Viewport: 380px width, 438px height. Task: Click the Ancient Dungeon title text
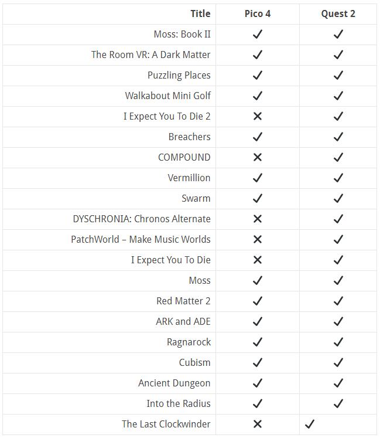174,383
